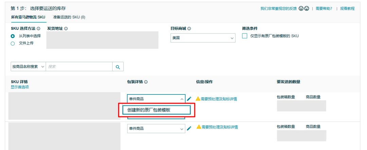
Task: Click the pencil edit icon in first row
Action: click(x=189, y=99)
